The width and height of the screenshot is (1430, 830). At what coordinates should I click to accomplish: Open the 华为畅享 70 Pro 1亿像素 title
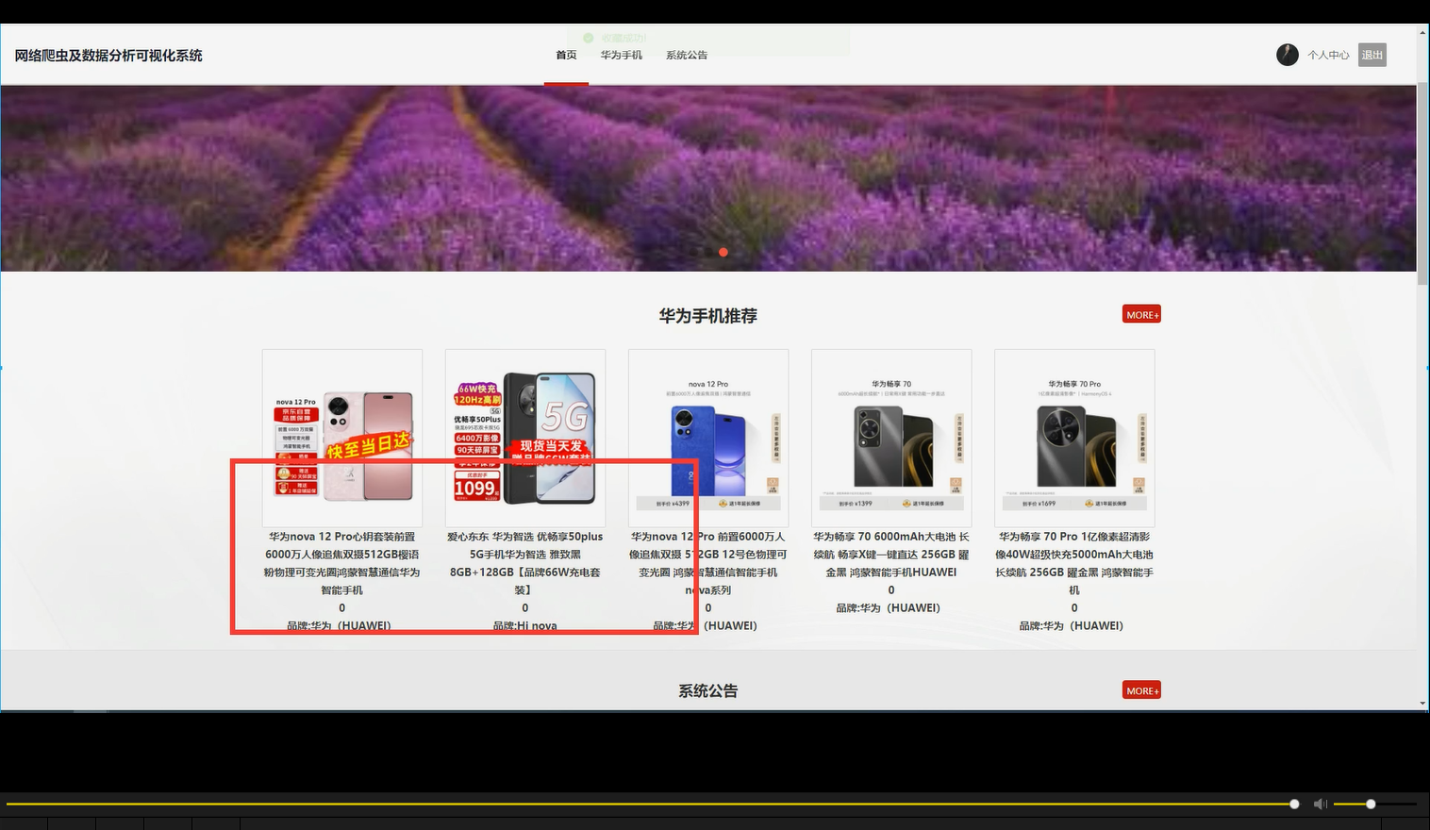pyautogui.click(x=1074, y=563)
